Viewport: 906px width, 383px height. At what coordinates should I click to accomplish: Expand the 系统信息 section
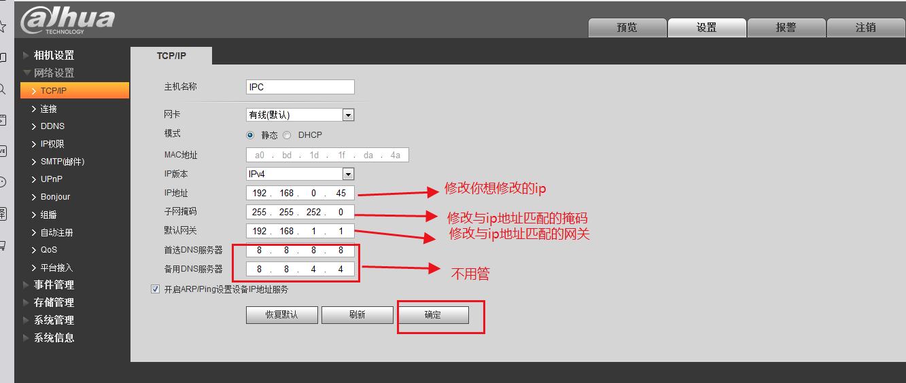pyautogui.click(x=54, y=338)
